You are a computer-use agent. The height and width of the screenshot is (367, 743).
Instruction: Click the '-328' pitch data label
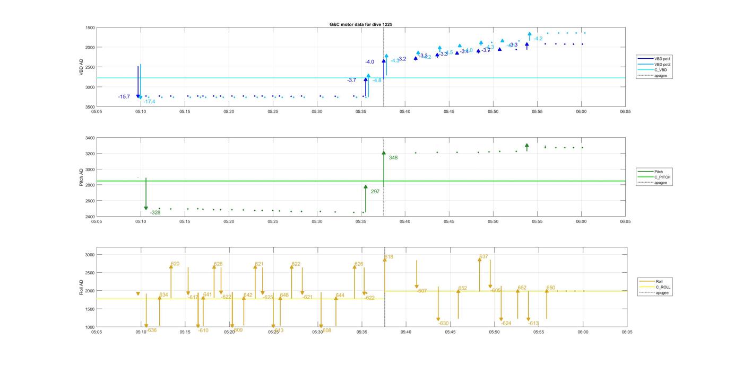[155, 213]
